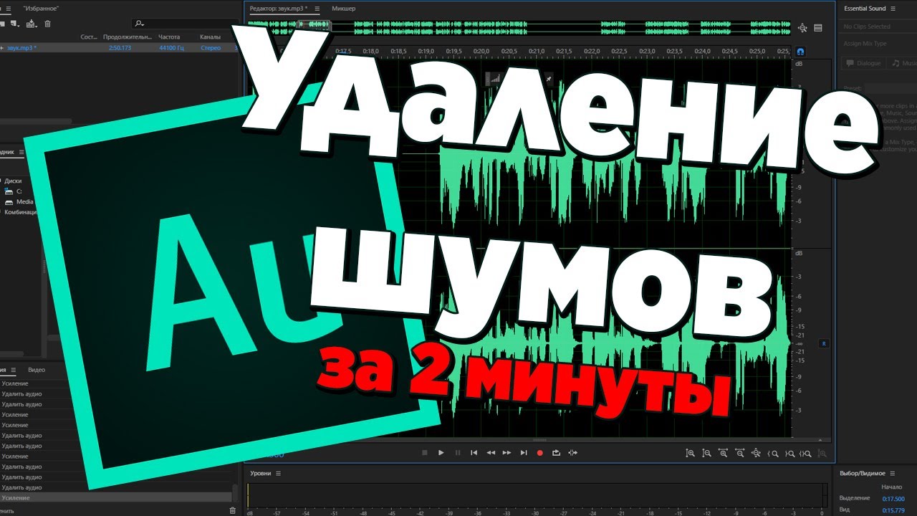
Task: Click Zoom Out Full icon in zoom bar
Action: tap(756, 453)
